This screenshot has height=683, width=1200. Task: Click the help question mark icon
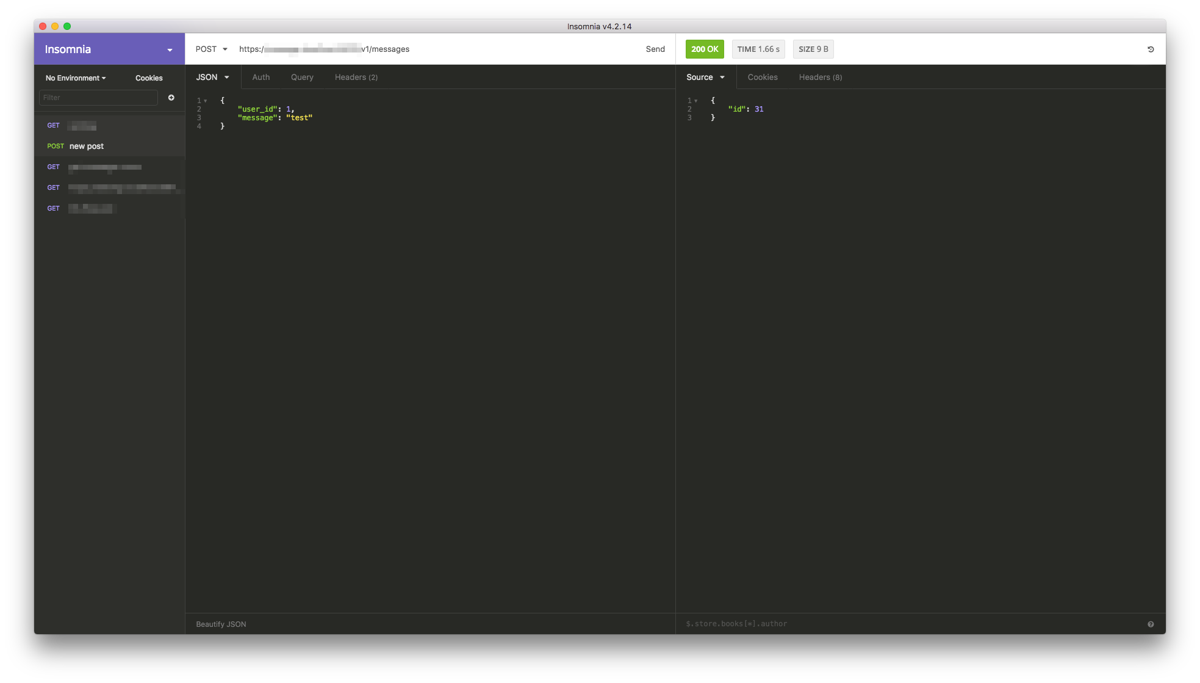click(x=1151, y=624)
